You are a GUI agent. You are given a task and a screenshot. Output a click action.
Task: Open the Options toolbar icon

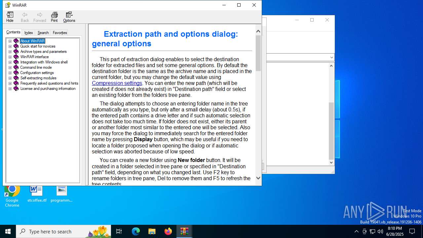pyautogui.click(x=69, y=17)
